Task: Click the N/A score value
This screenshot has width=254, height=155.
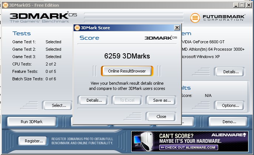Action: click(x=208, y=95)
